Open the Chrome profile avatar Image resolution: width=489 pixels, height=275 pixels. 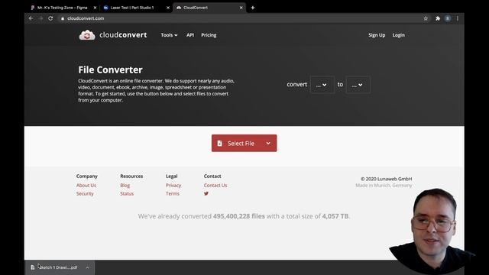[448, 18]
